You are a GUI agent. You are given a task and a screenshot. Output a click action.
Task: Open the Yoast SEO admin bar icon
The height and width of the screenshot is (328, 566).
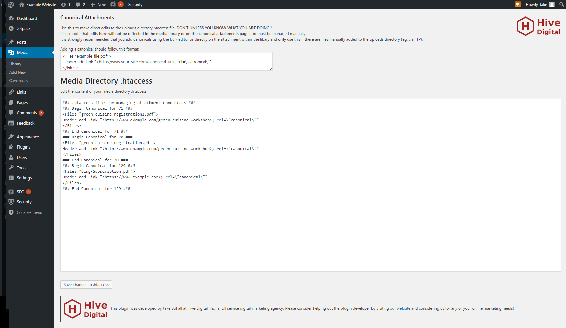point(113,5)
